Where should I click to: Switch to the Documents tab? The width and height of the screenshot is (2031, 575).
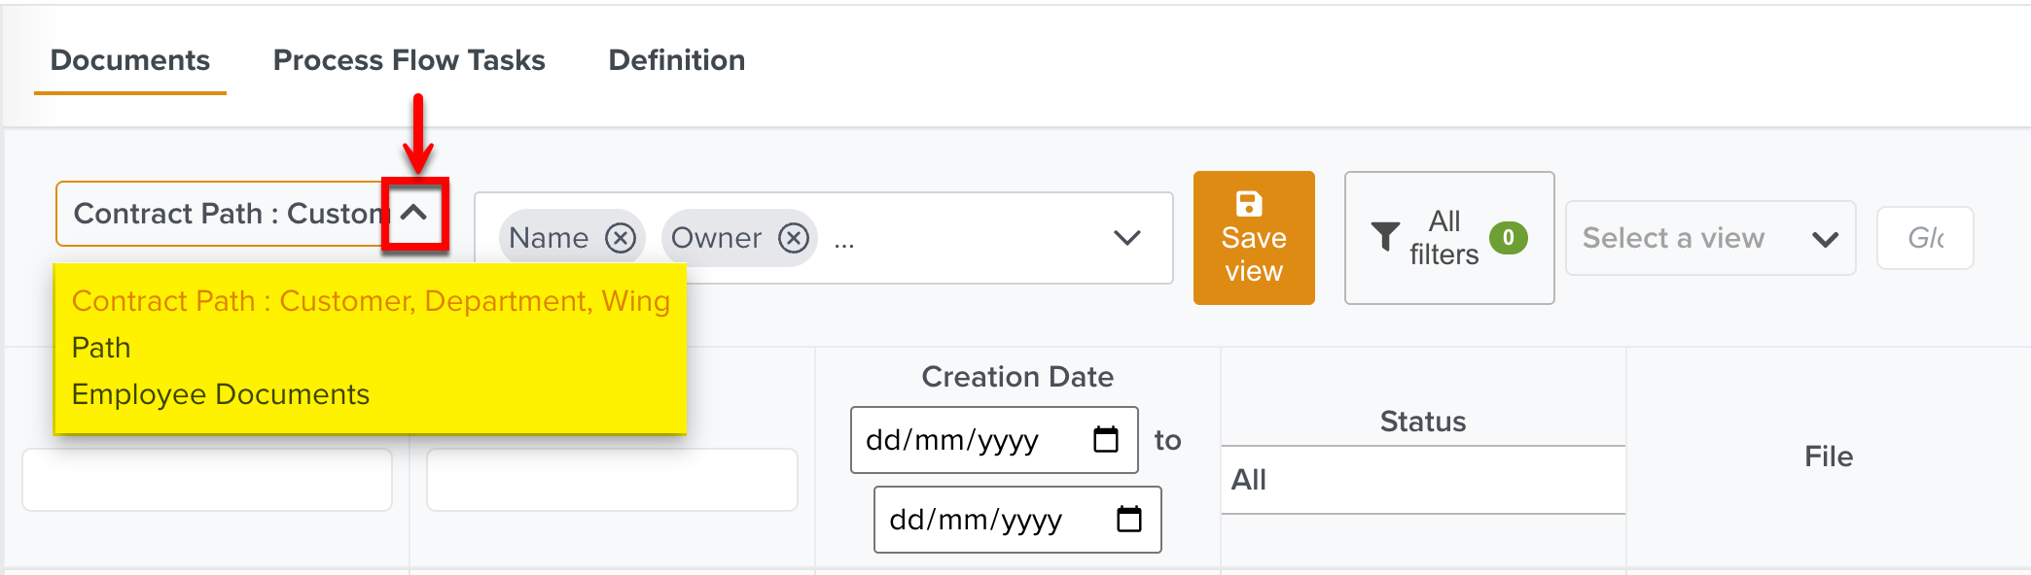coord(130,60)
